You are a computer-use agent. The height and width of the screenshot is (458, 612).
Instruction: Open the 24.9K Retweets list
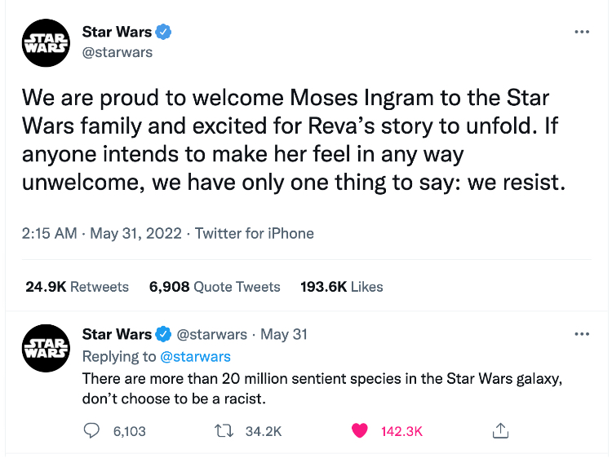(x=78, y=287)
